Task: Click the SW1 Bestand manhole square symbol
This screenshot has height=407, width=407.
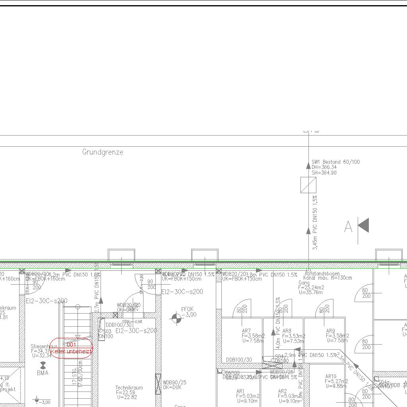Action: (308, 185)
